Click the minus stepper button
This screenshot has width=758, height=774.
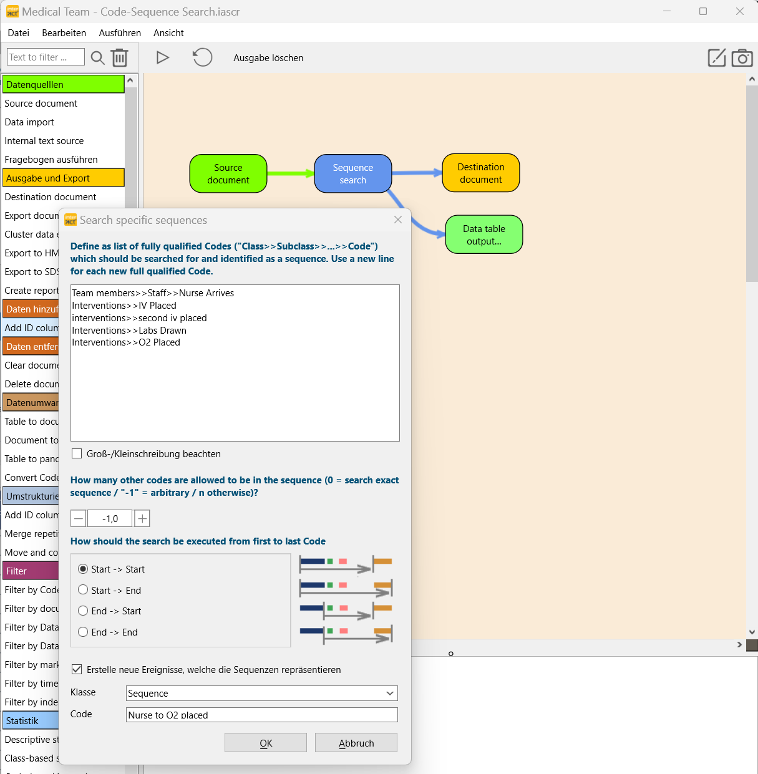point(79,518)
